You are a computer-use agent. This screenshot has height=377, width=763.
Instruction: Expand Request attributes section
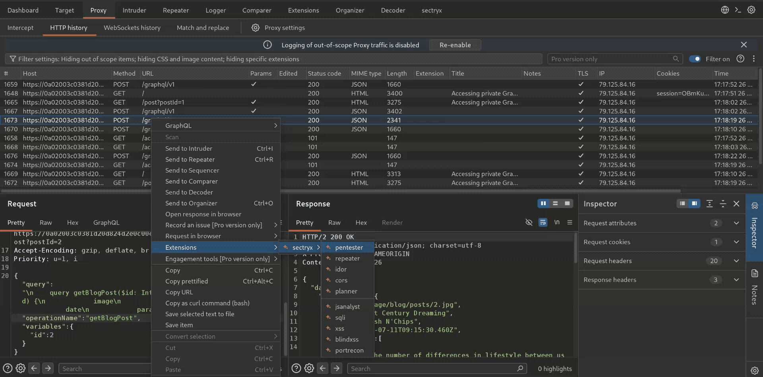point(736,223)
